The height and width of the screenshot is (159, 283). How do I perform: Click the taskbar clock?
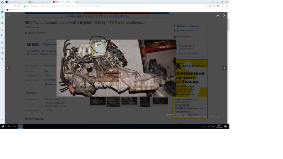(x=219, y=126)
